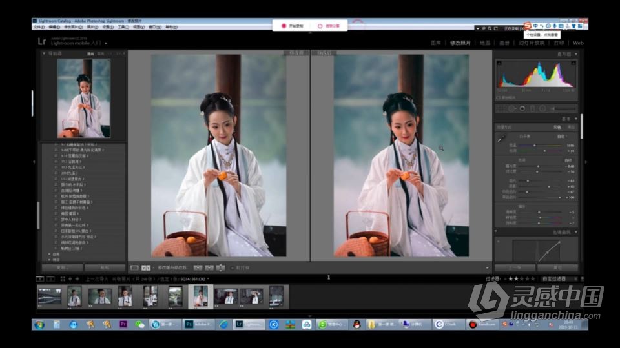Screen dimensions: 620x348
Task: Open the 白平衡 自定 preset dropdown
Action: pyautogui.click(x=563, y=137)
